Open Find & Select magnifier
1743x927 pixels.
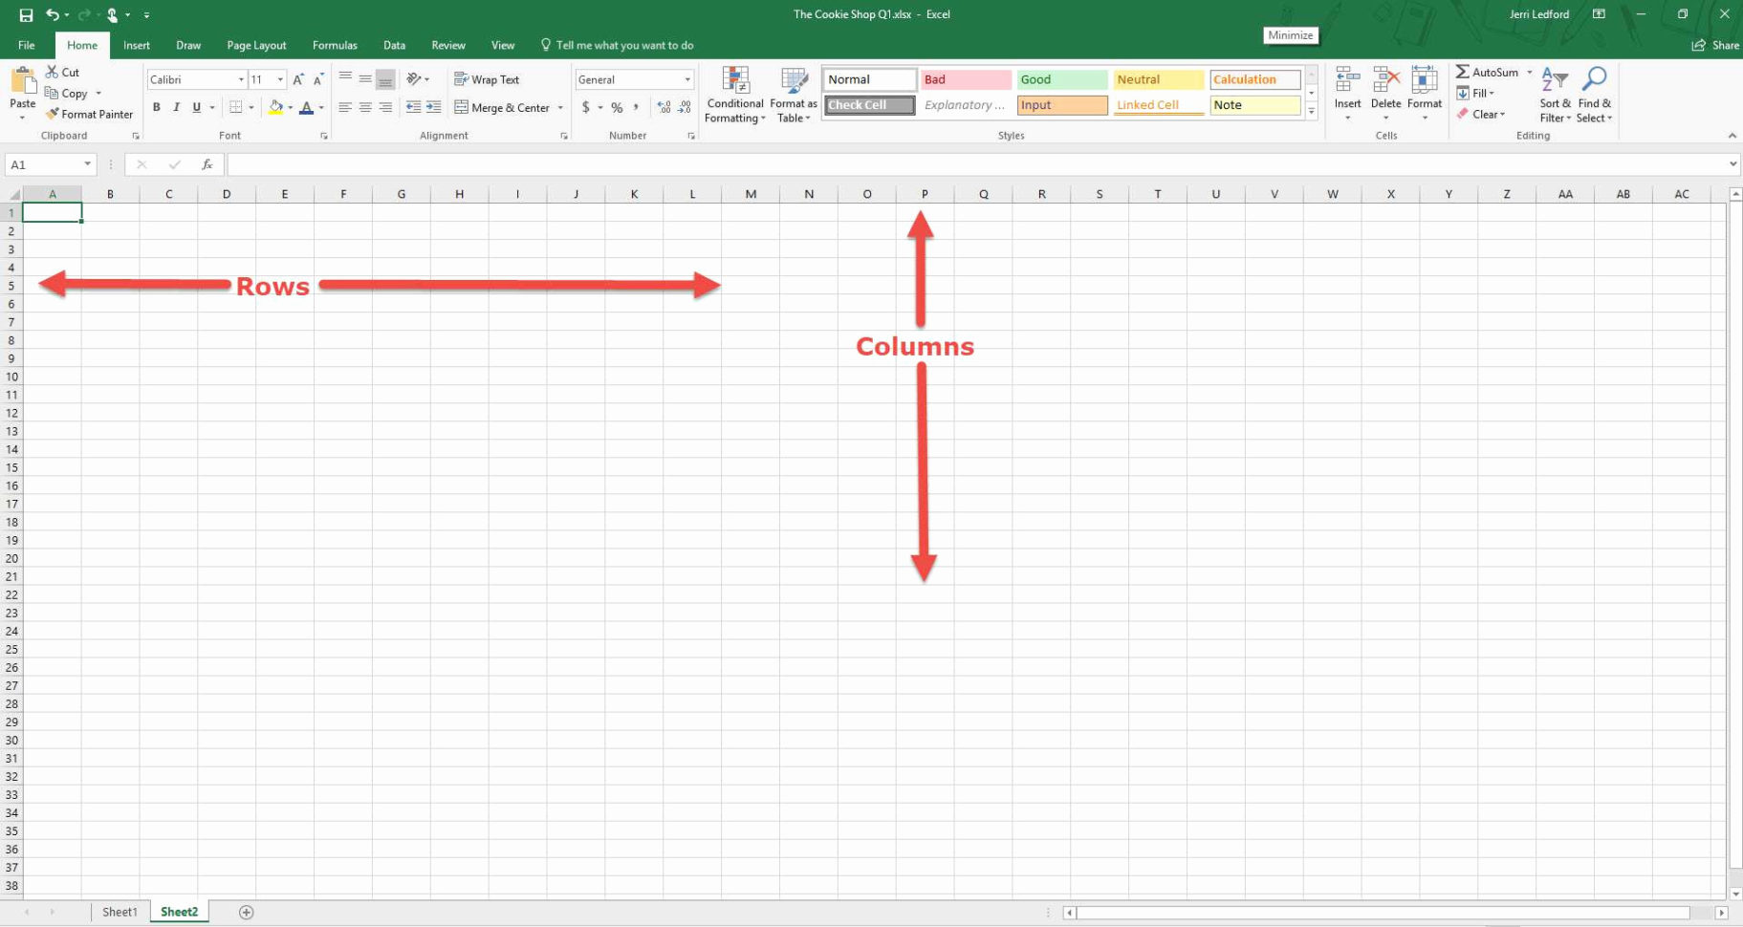pos(1594,96)
